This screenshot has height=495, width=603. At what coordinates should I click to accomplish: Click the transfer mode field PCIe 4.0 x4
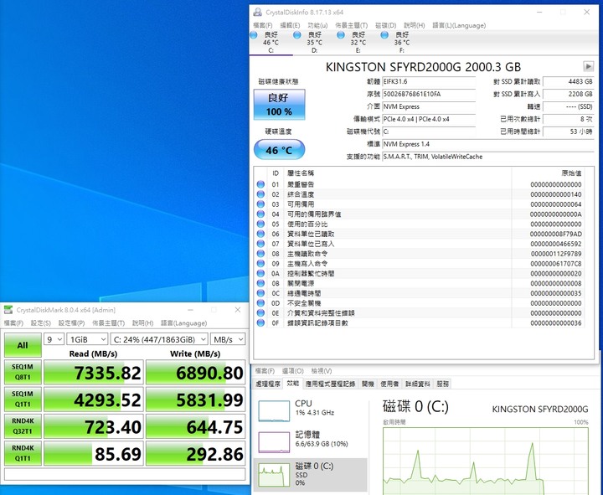click(429, 119)
